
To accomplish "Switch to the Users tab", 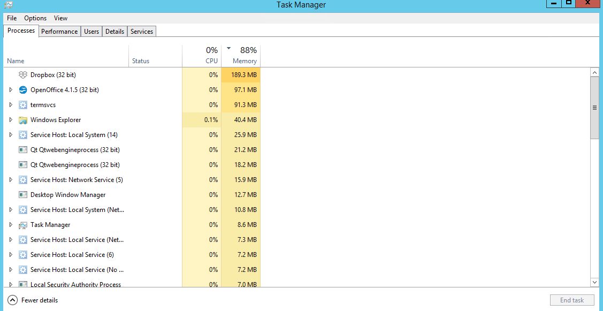I will pos(91,32).
